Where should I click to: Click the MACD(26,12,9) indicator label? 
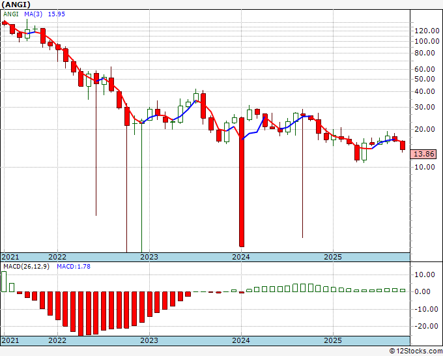point(26,267)
